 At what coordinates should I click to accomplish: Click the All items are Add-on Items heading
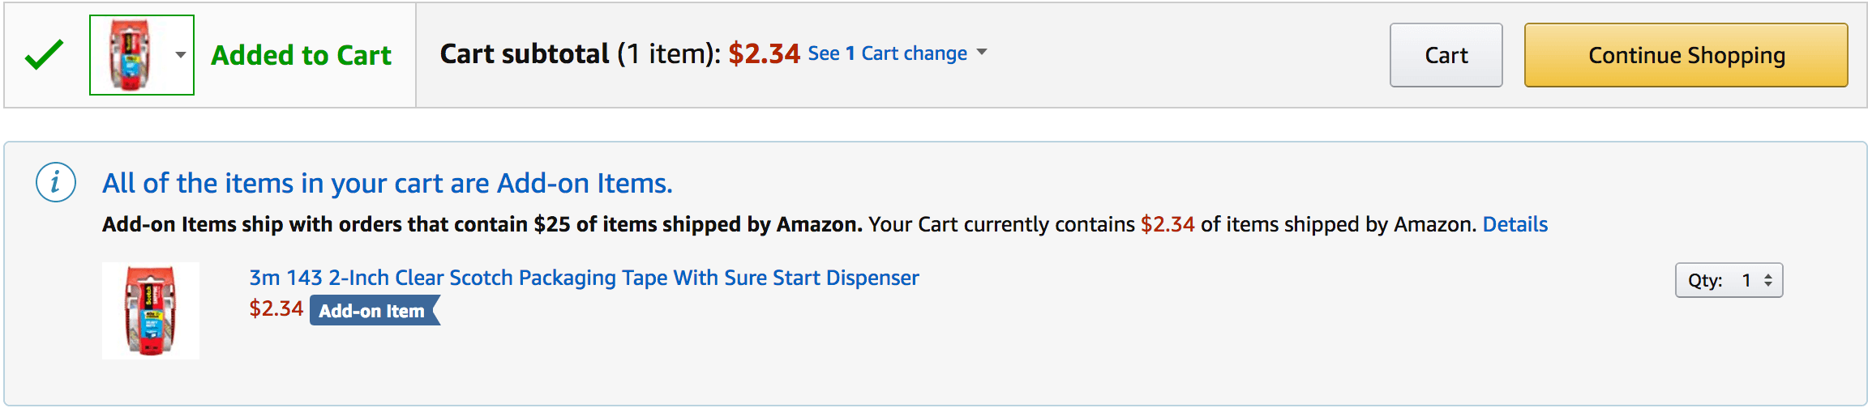click(388, 184)
